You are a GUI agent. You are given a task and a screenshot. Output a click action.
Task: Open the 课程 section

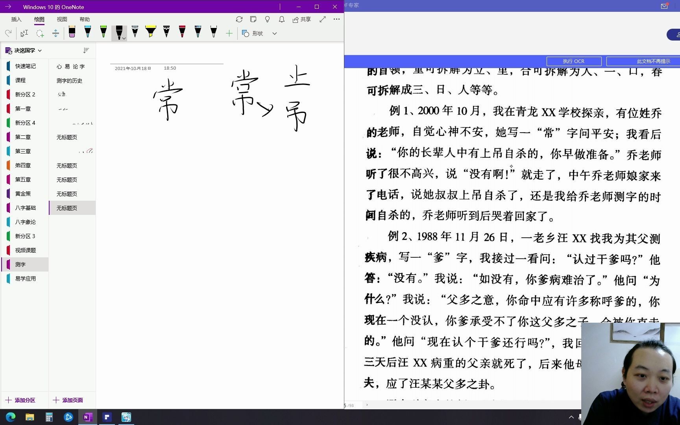[25, 80]
